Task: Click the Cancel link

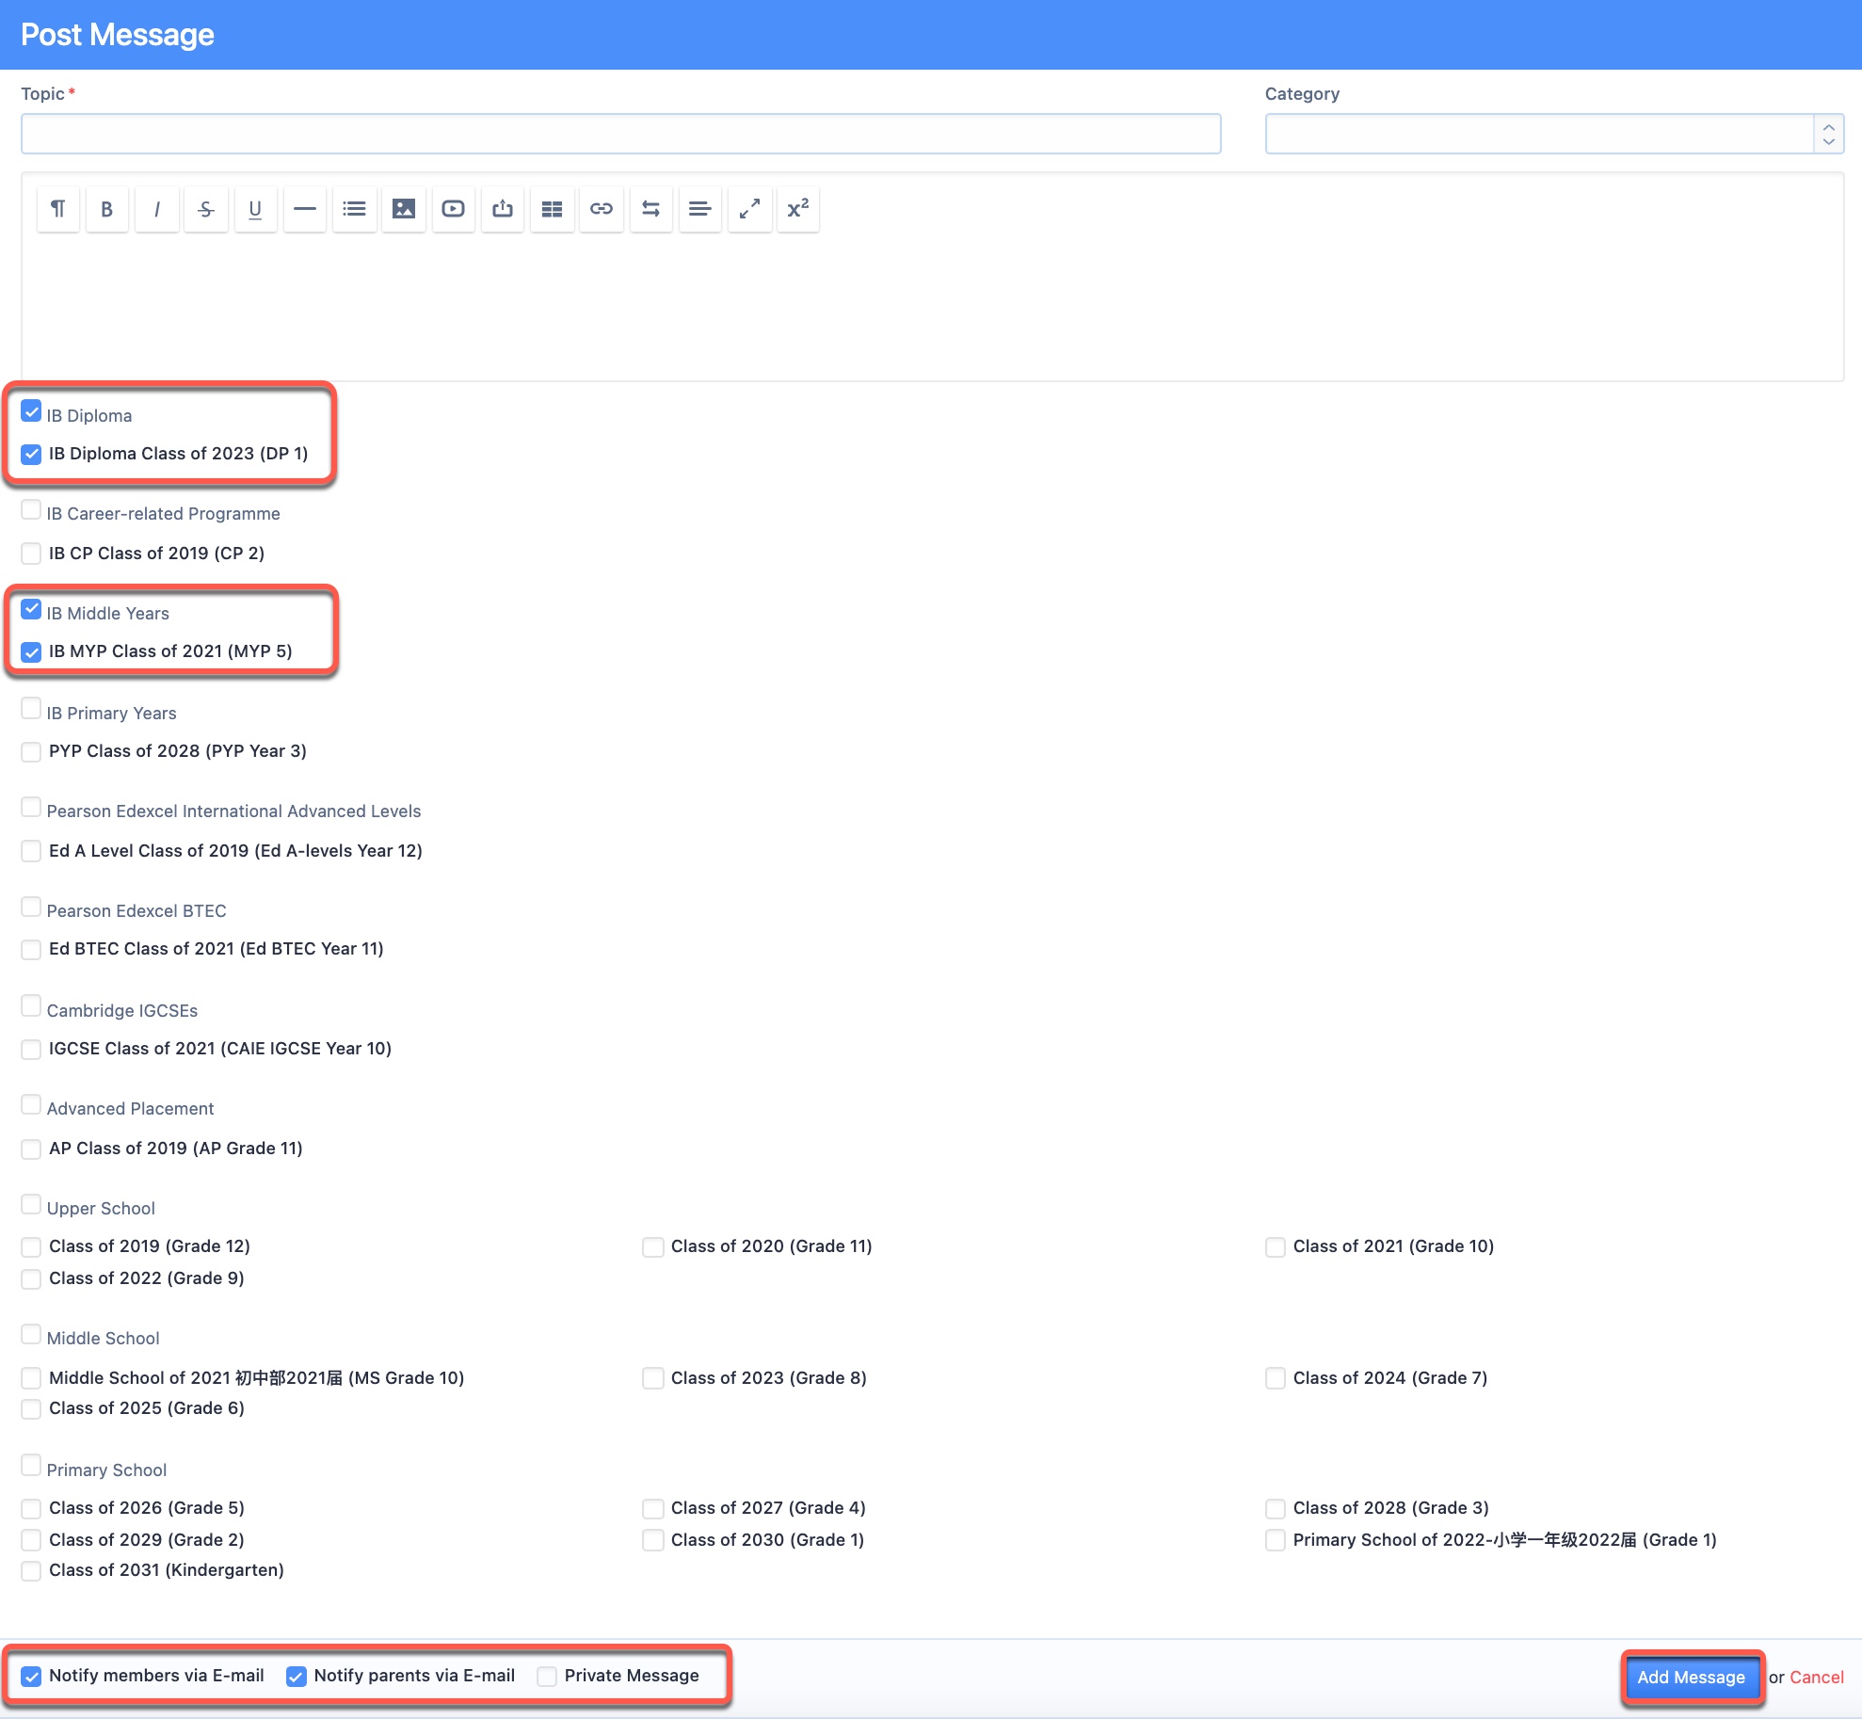Action: (x=1816, y=1677)
